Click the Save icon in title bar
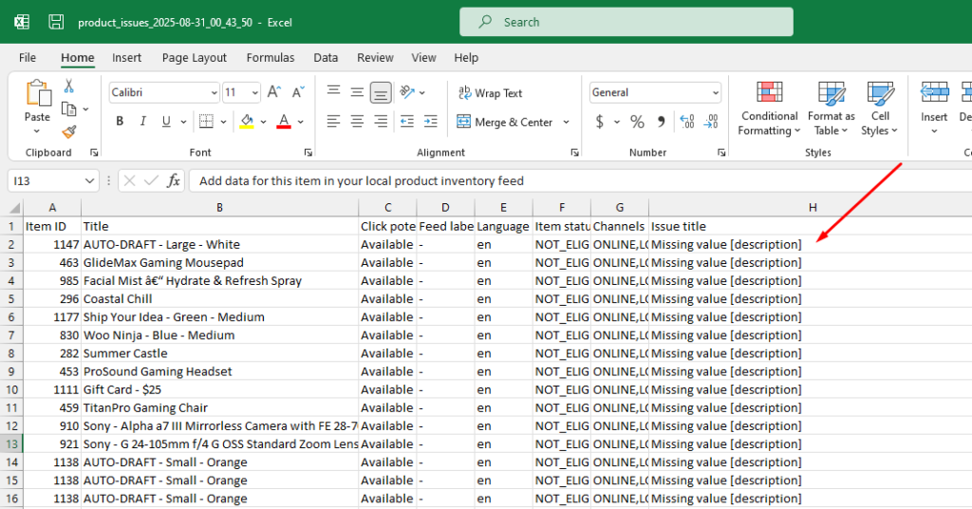972x509 pixels. coord(56,23)
